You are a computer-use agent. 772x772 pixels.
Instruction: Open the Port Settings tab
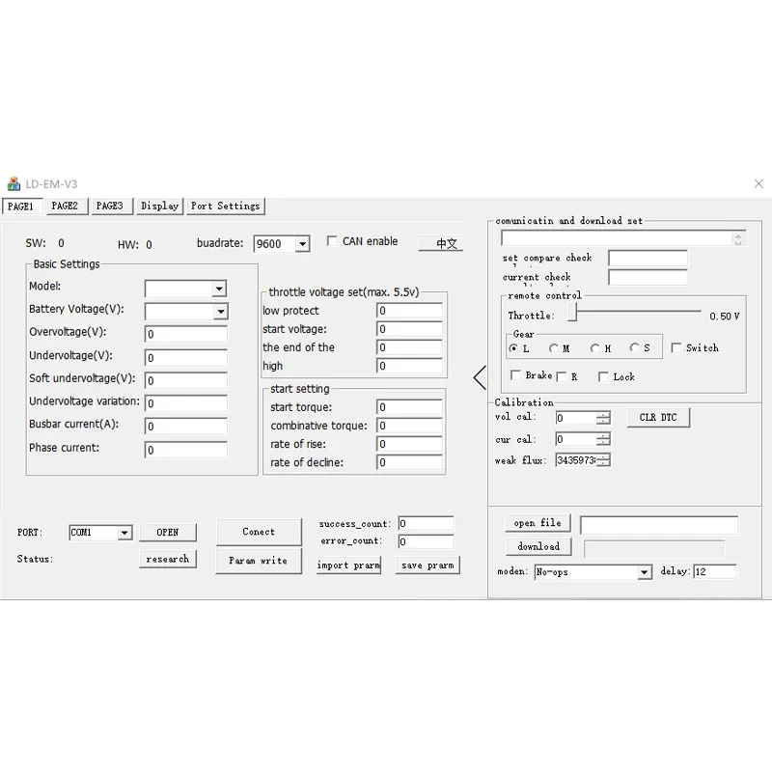[225, 206]
